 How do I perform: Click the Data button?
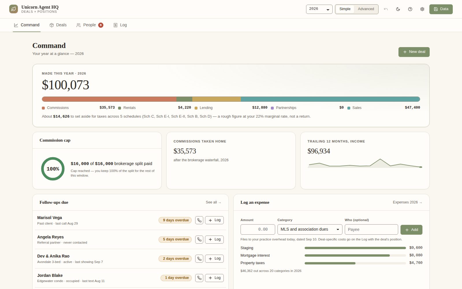441,9
